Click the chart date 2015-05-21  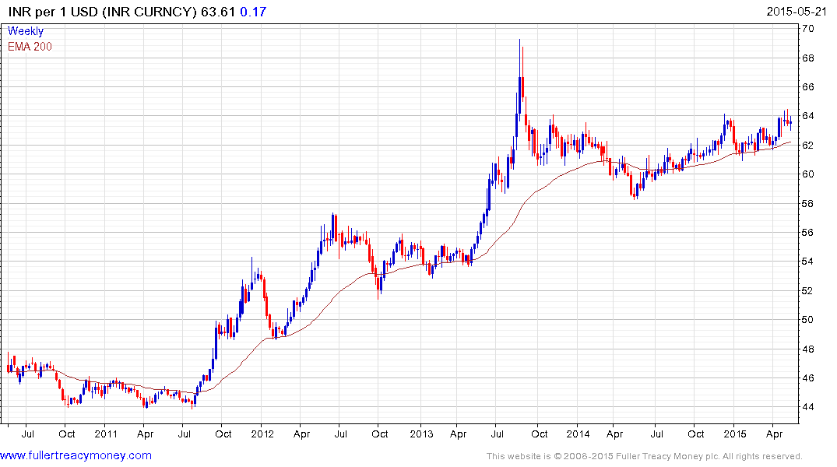pos(797,12)
